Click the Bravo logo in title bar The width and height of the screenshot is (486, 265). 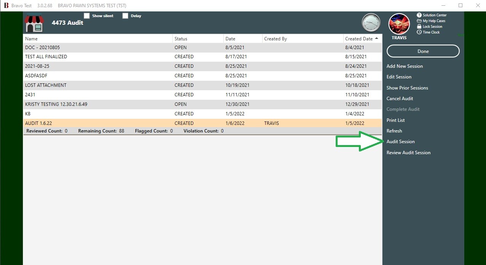pos(6,6)
